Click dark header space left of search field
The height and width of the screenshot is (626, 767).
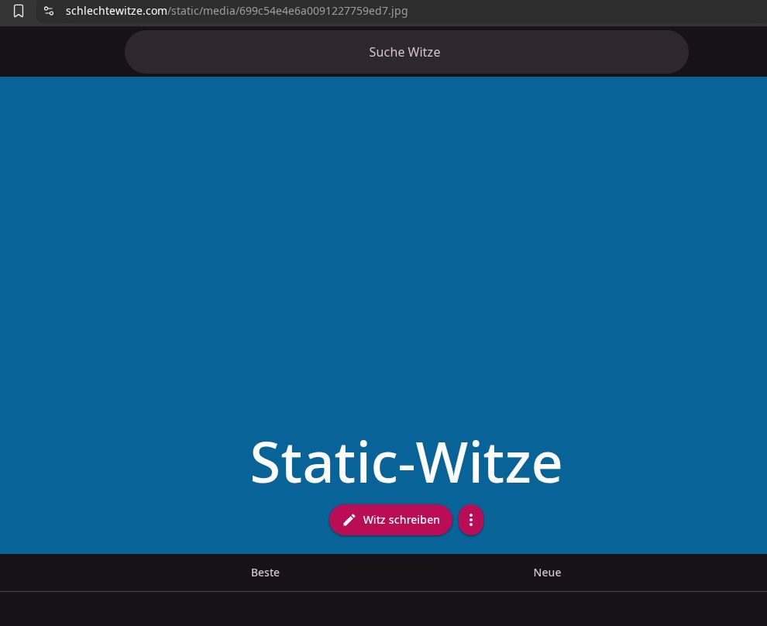pos(62,52)
